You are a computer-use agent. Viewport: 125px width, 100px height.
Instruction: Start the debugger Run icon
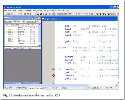coord(76,14)
